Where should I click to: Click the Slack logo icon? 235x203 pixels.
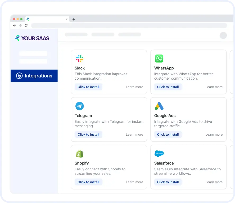tap(79, 58)
